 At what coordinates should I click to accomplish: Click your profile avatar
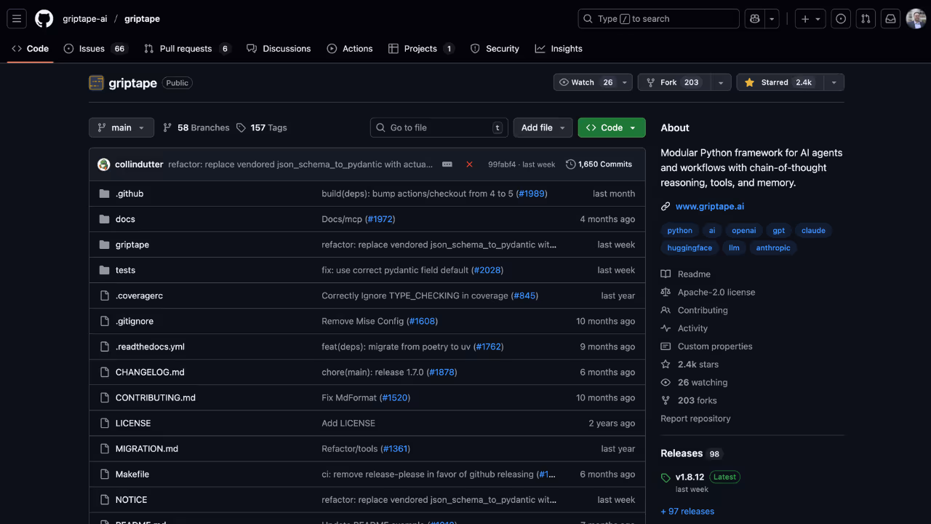[915, 18]
